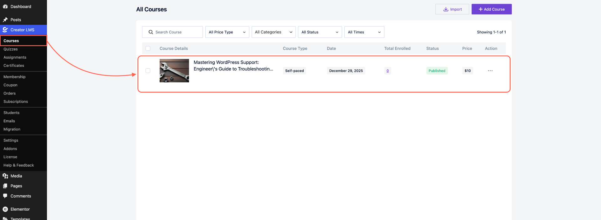This screenshot has height=220, width=601.
Task: Select the Mastering WordPress Support course checkbox
Action: [x=148, y=71]
